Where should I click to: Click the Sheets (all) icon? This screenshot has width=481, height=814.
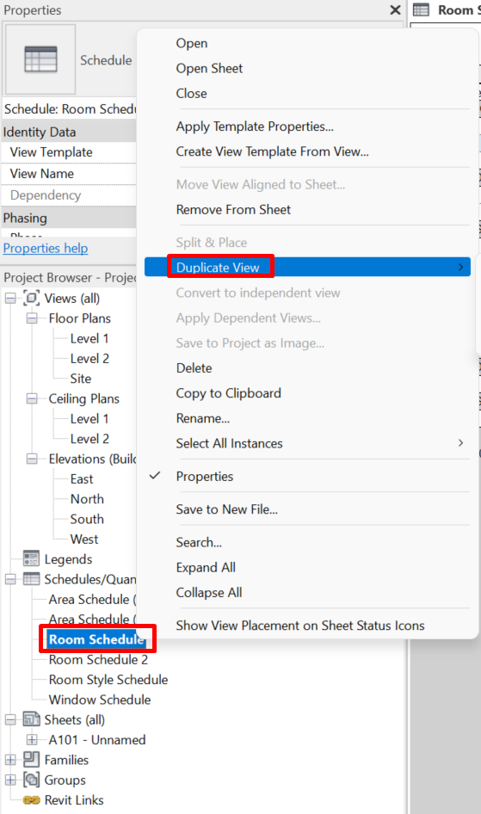(31, 719)
